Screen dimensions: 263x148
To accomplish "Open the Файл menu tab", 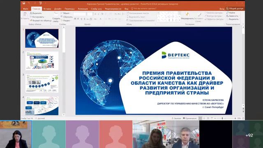I will (x=25, y=9).
